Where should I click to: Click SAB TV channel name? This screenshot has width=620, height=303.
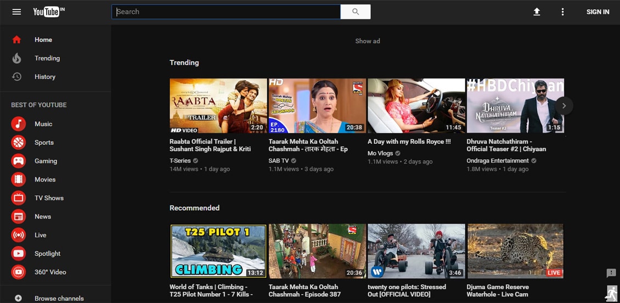point(279,161)
